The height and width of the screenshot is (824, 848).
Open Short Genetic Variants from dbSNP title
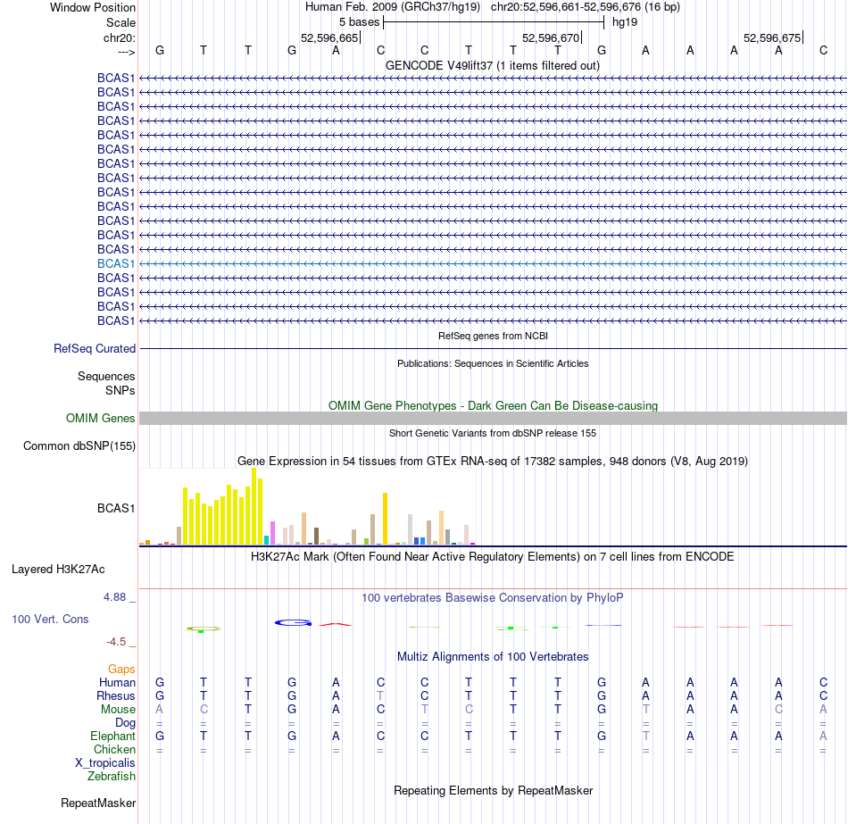493,433
